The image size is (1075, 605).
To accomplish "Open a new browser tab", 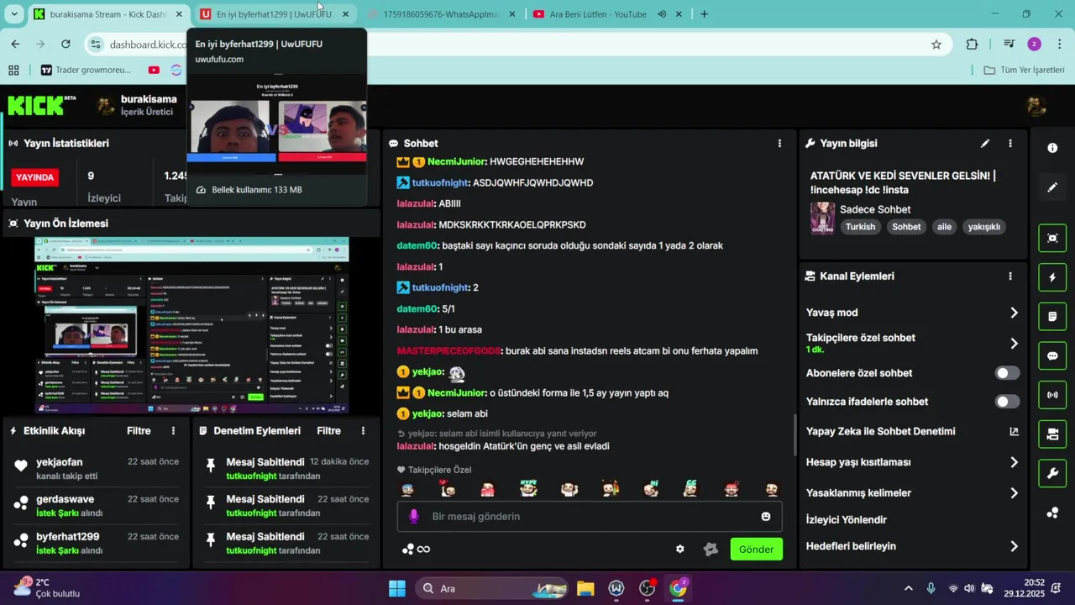I will click(704, 14).
